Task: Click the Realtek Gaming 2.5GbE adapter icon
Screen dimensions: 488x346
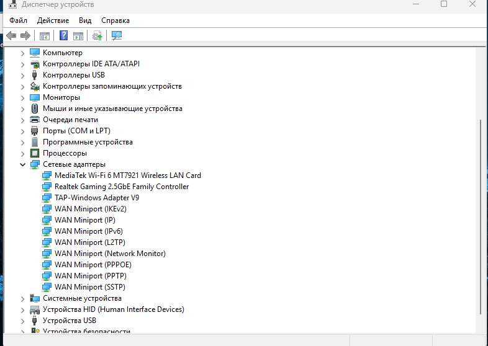Action: pyautogui.click(x=47, y=187)
